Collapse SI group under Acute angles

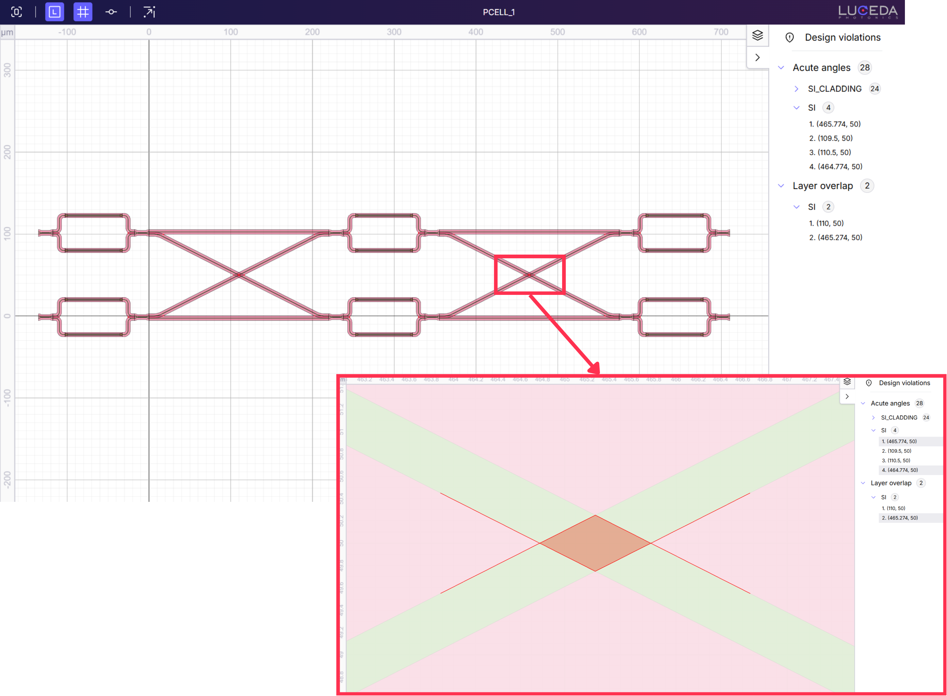point(796,108)
